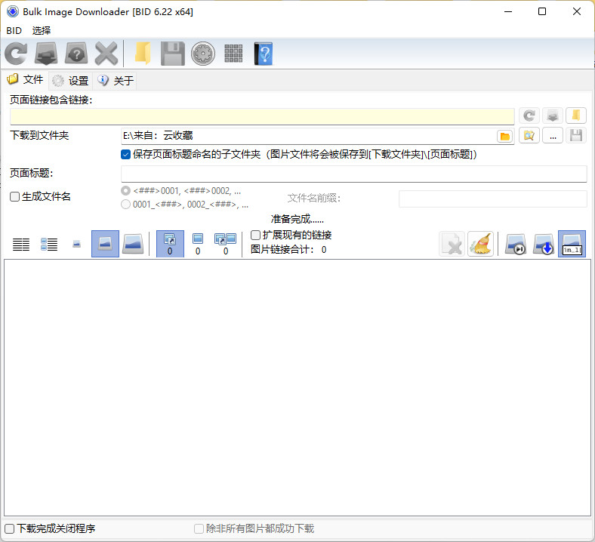This screenshot has width=595, height=542.
Task: Click the toolbar download icon with question mark
Action: tap(76, 54)
